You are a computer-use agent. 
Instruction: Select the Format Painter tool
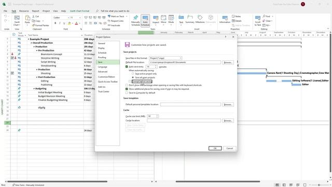pos(40,25)
